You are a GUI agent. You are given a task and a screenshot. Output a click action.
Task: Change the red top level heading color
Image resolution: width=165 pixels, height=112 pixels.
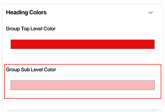(82, 44)
